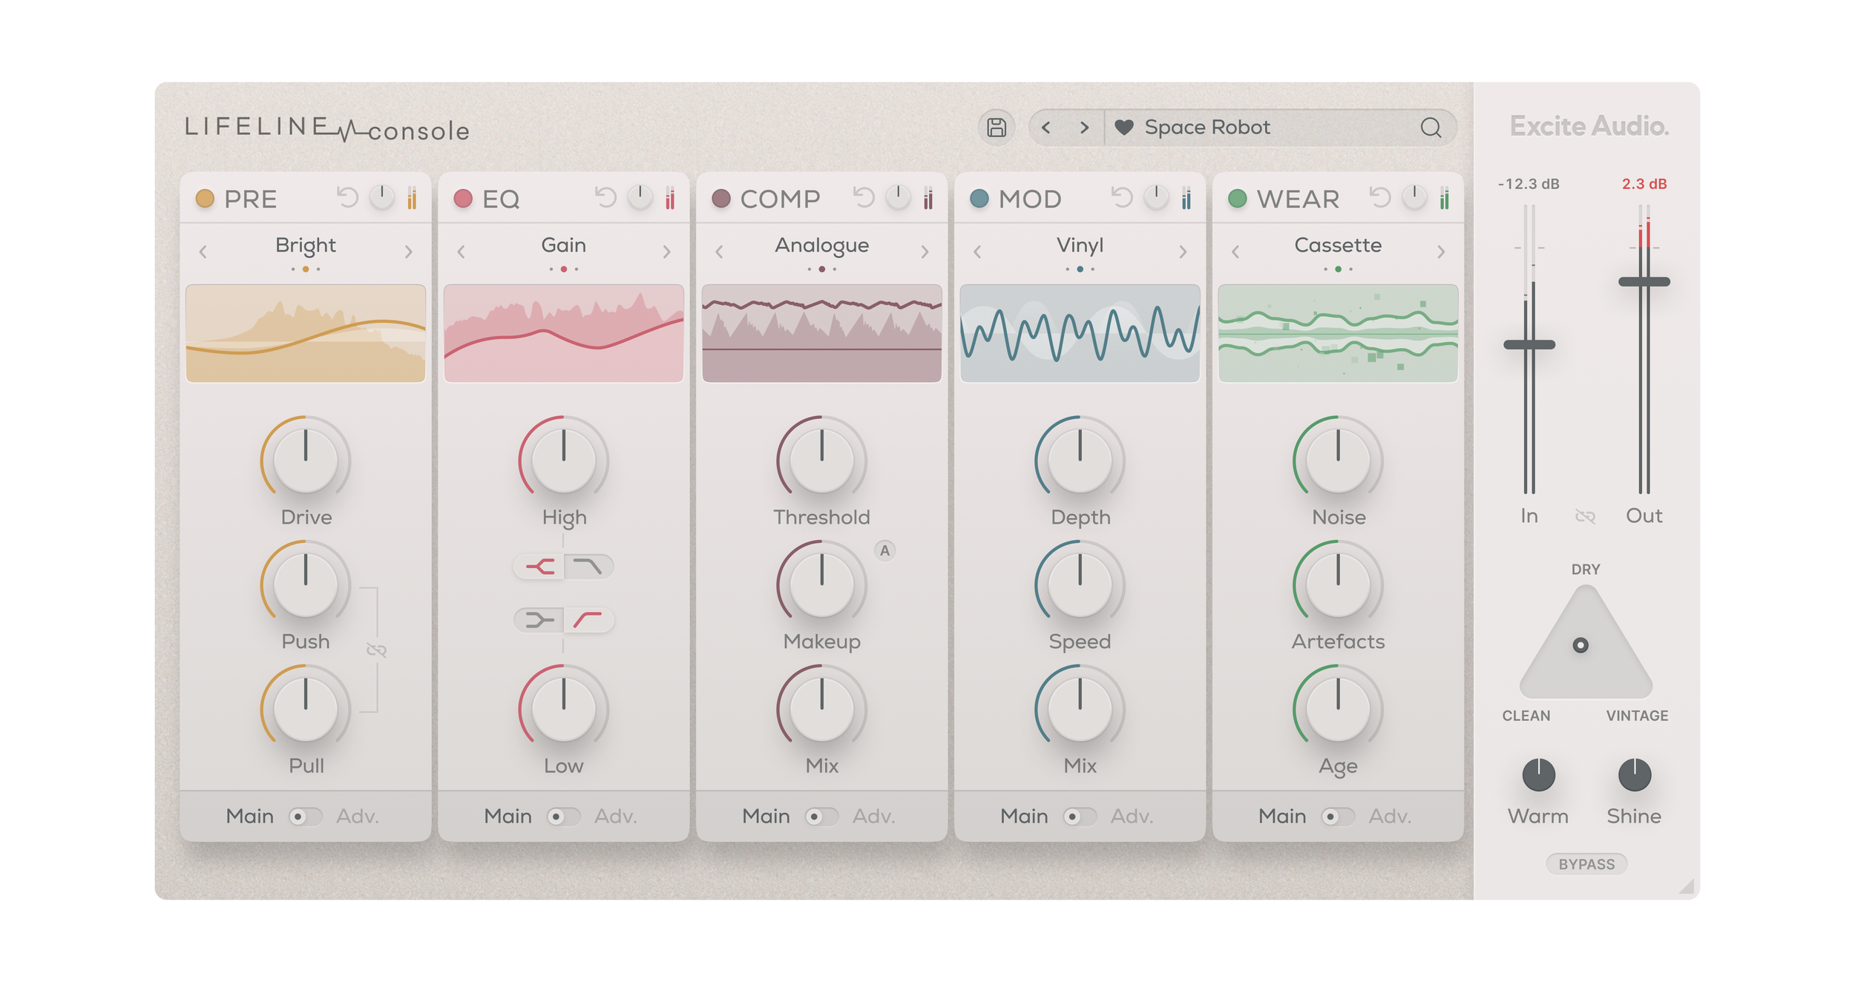Switch the COMP module Main/Adv. toggle
1855x982 pixels.
(x=821, y=817)
